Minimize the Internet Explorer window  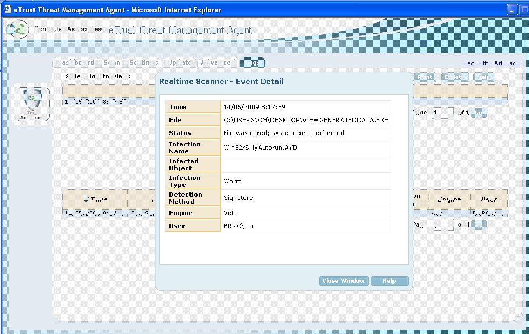pos(512,10)
